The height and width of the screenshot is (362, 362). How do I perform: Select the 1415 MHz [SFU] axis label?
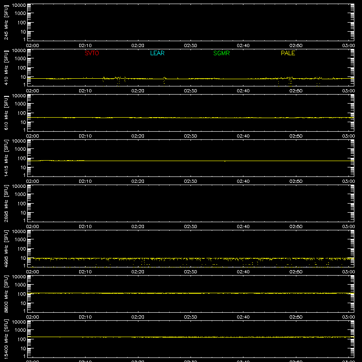pyautogui.click(x=6, y=158)
